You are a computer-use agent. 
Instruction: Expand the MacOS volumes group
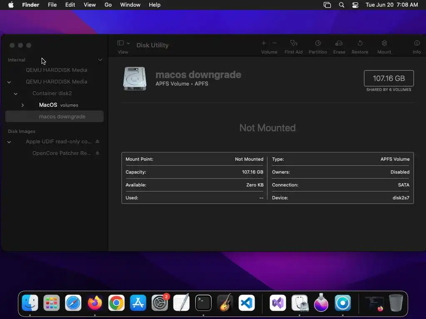tap(22, 105)
